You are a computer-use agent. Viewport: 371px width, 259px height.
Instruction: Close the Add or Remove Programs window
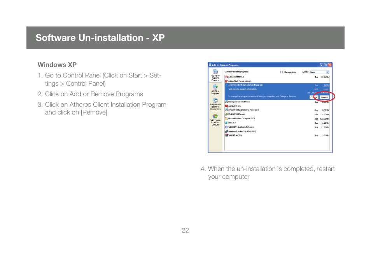(x=330, y=65)
